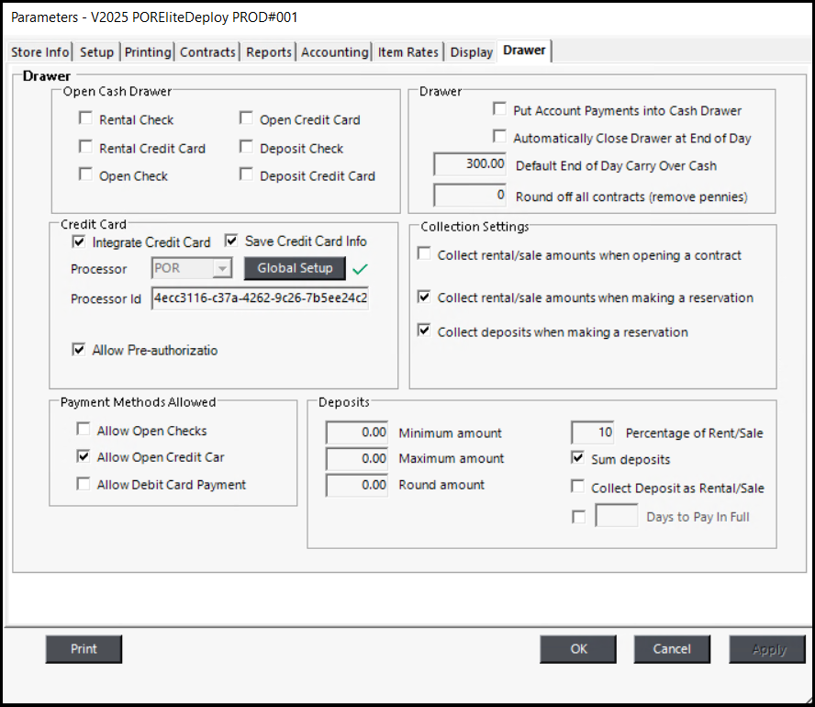Enable Collect Deposit as Rental/Sale
The image size is (815, 707).
coord(578,488)
